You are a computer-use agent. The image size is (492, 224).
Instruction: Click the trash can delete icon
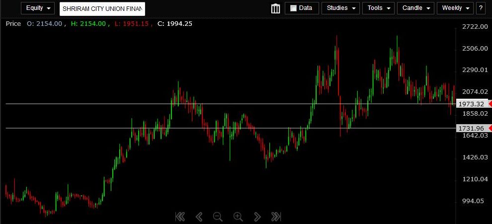(276, 8)
